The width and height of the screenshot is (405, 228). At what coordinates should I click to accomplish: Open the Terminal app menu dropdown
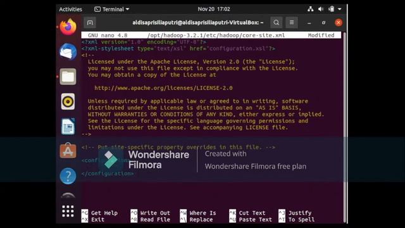coord(111,9)
